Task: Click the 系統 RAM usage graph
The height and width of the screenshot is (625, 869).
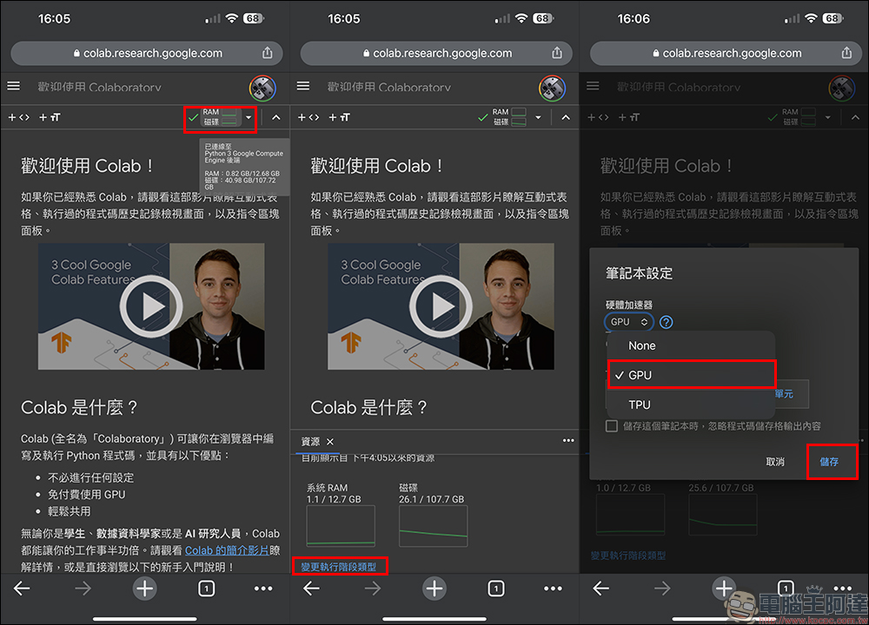Action: [x=341, y=525]
